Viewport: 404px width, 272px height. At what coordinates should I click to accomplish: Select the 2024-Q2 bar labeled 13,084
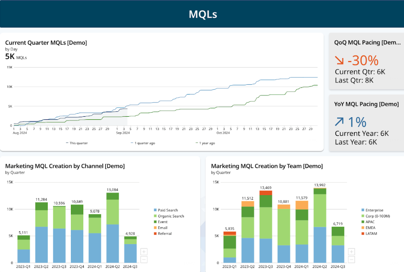pos(113,228)
